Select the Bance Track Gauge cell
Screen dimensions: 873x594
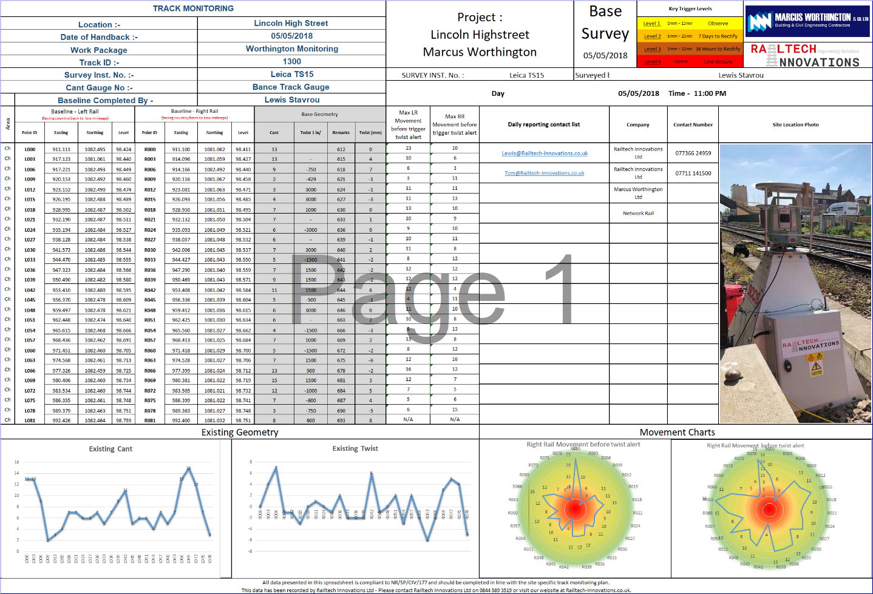click(291, 87)
